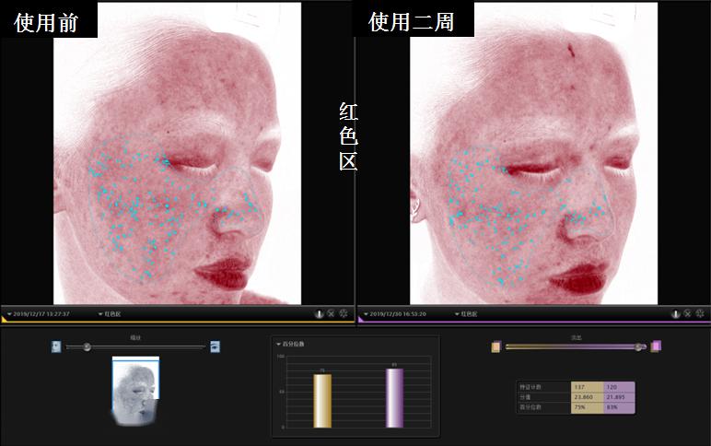Click the round split-view icon under left image
Viewport: 711px width, 446px height.
click(320, 313)
